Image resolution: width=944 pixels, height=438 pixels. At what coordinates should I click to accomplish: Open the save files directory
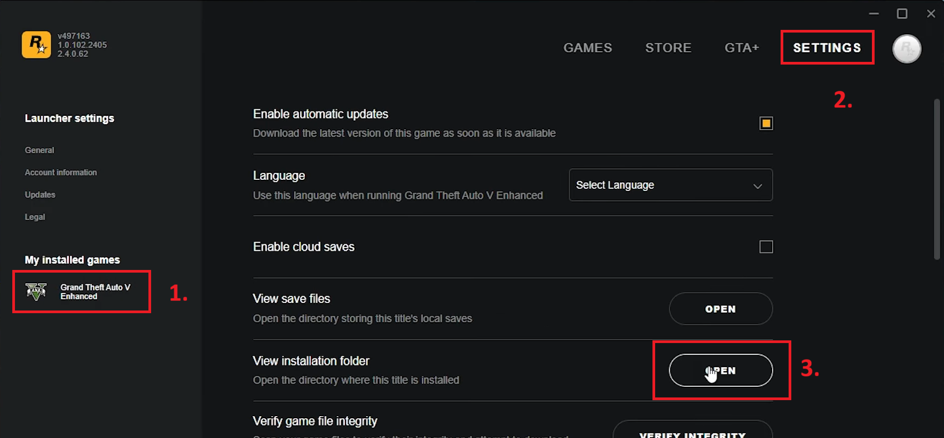point(720,309)
